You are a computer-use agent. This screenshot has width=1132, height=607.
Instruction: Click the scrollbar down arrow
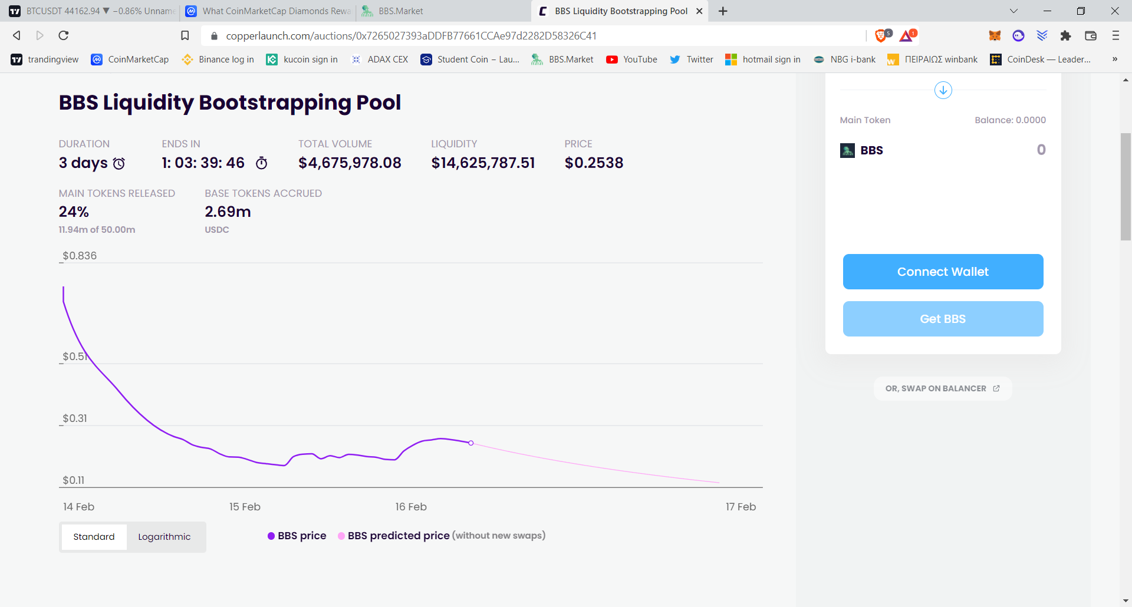tap(1126, 601)
